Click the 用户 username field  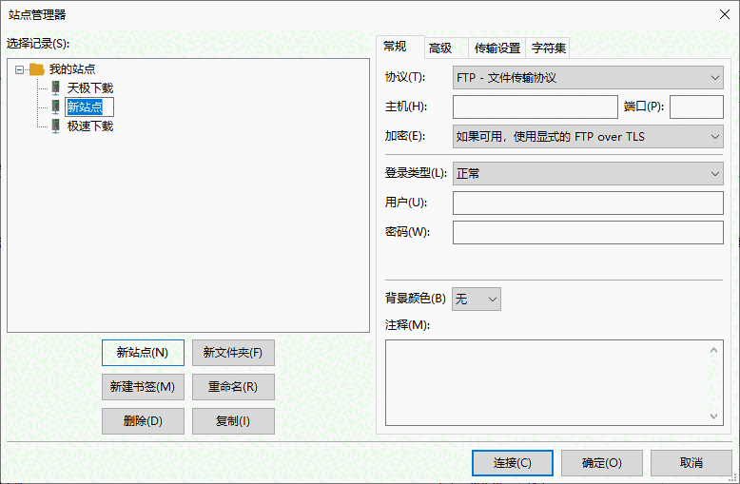click(x=588, y=203)
